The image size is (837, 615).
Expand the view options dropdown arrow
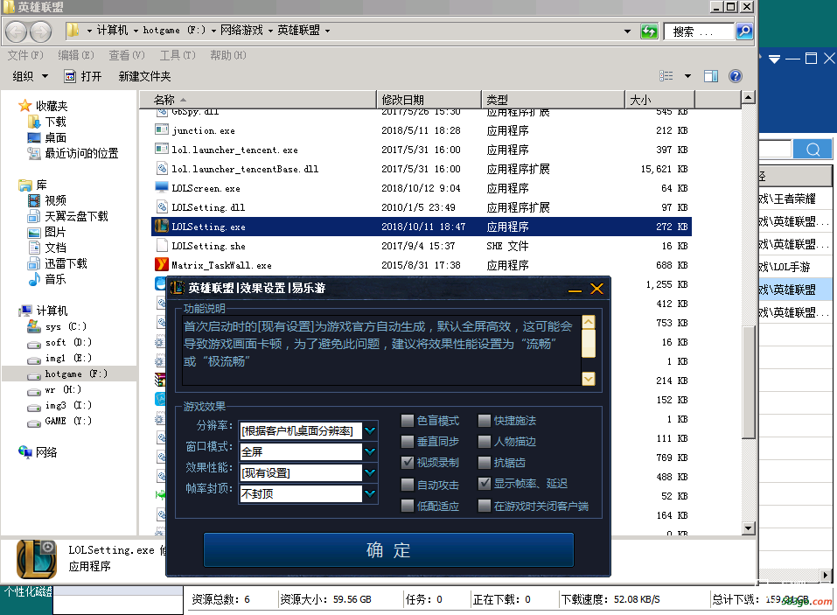tap(687, 76)
